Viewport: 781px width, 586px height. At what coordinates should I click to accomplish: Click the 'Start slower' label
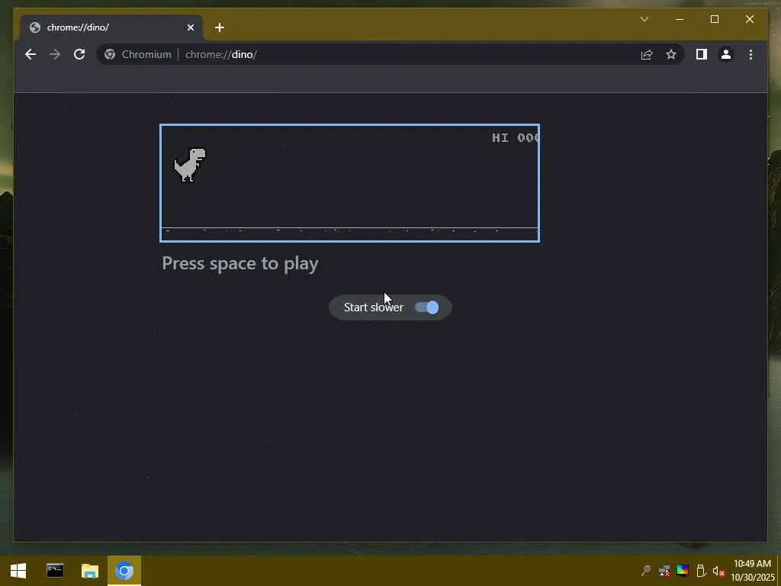tap(373, 307)
